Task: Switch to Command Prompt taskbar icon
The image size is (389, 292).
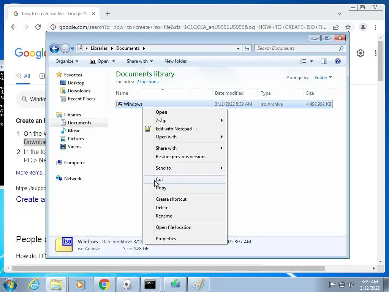Action: (x=150, y=284)
